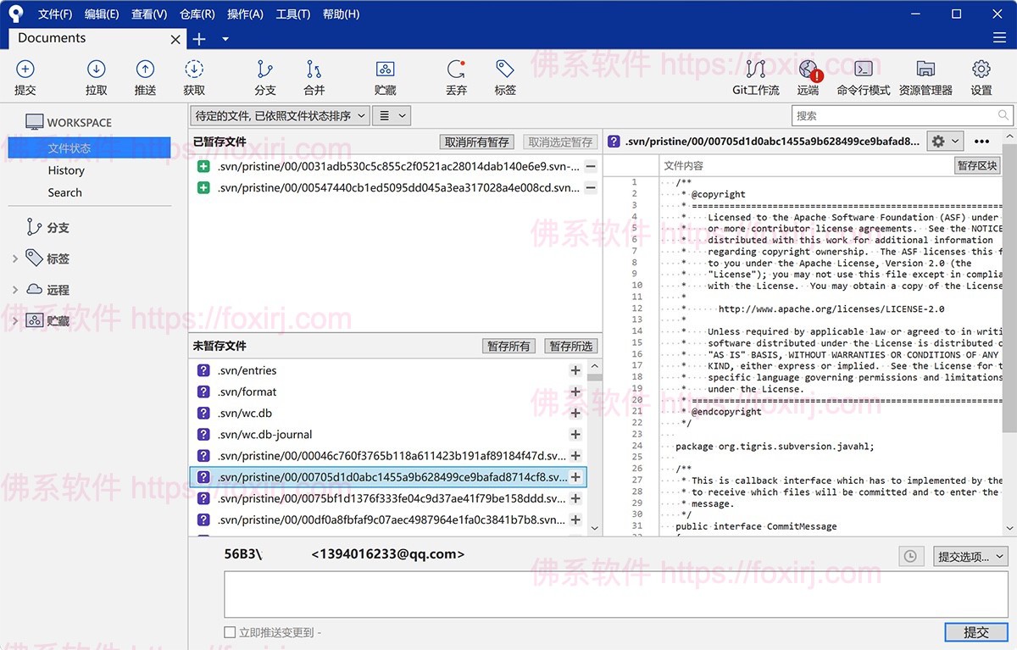
Task: Stage .svn/format via its plus icon
Action: click(x=575, y=392)
